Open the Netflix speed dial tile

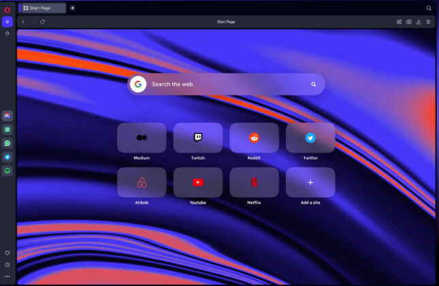click(x=254, y=182)
